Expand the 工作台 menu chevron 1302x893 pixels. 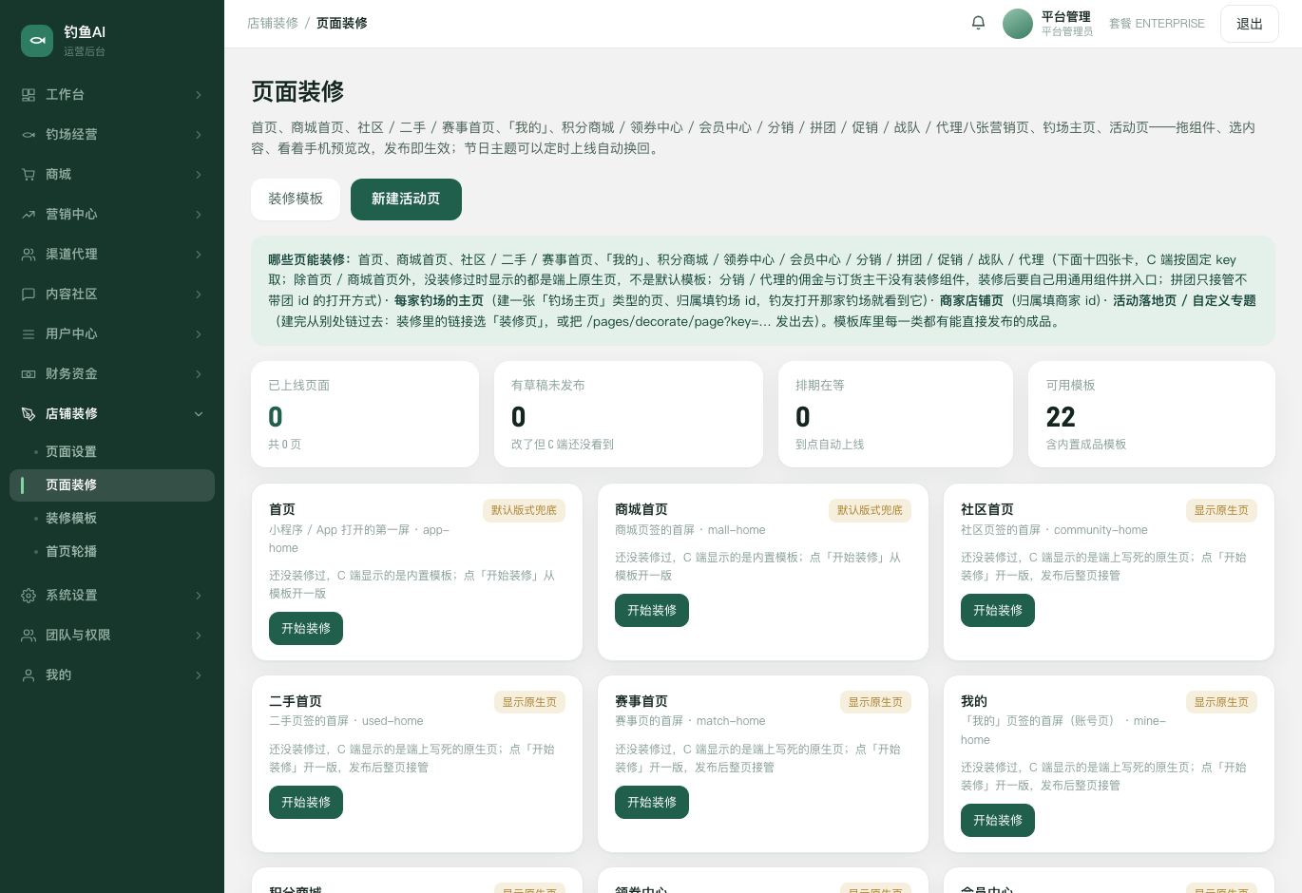(x=199, y=95)
